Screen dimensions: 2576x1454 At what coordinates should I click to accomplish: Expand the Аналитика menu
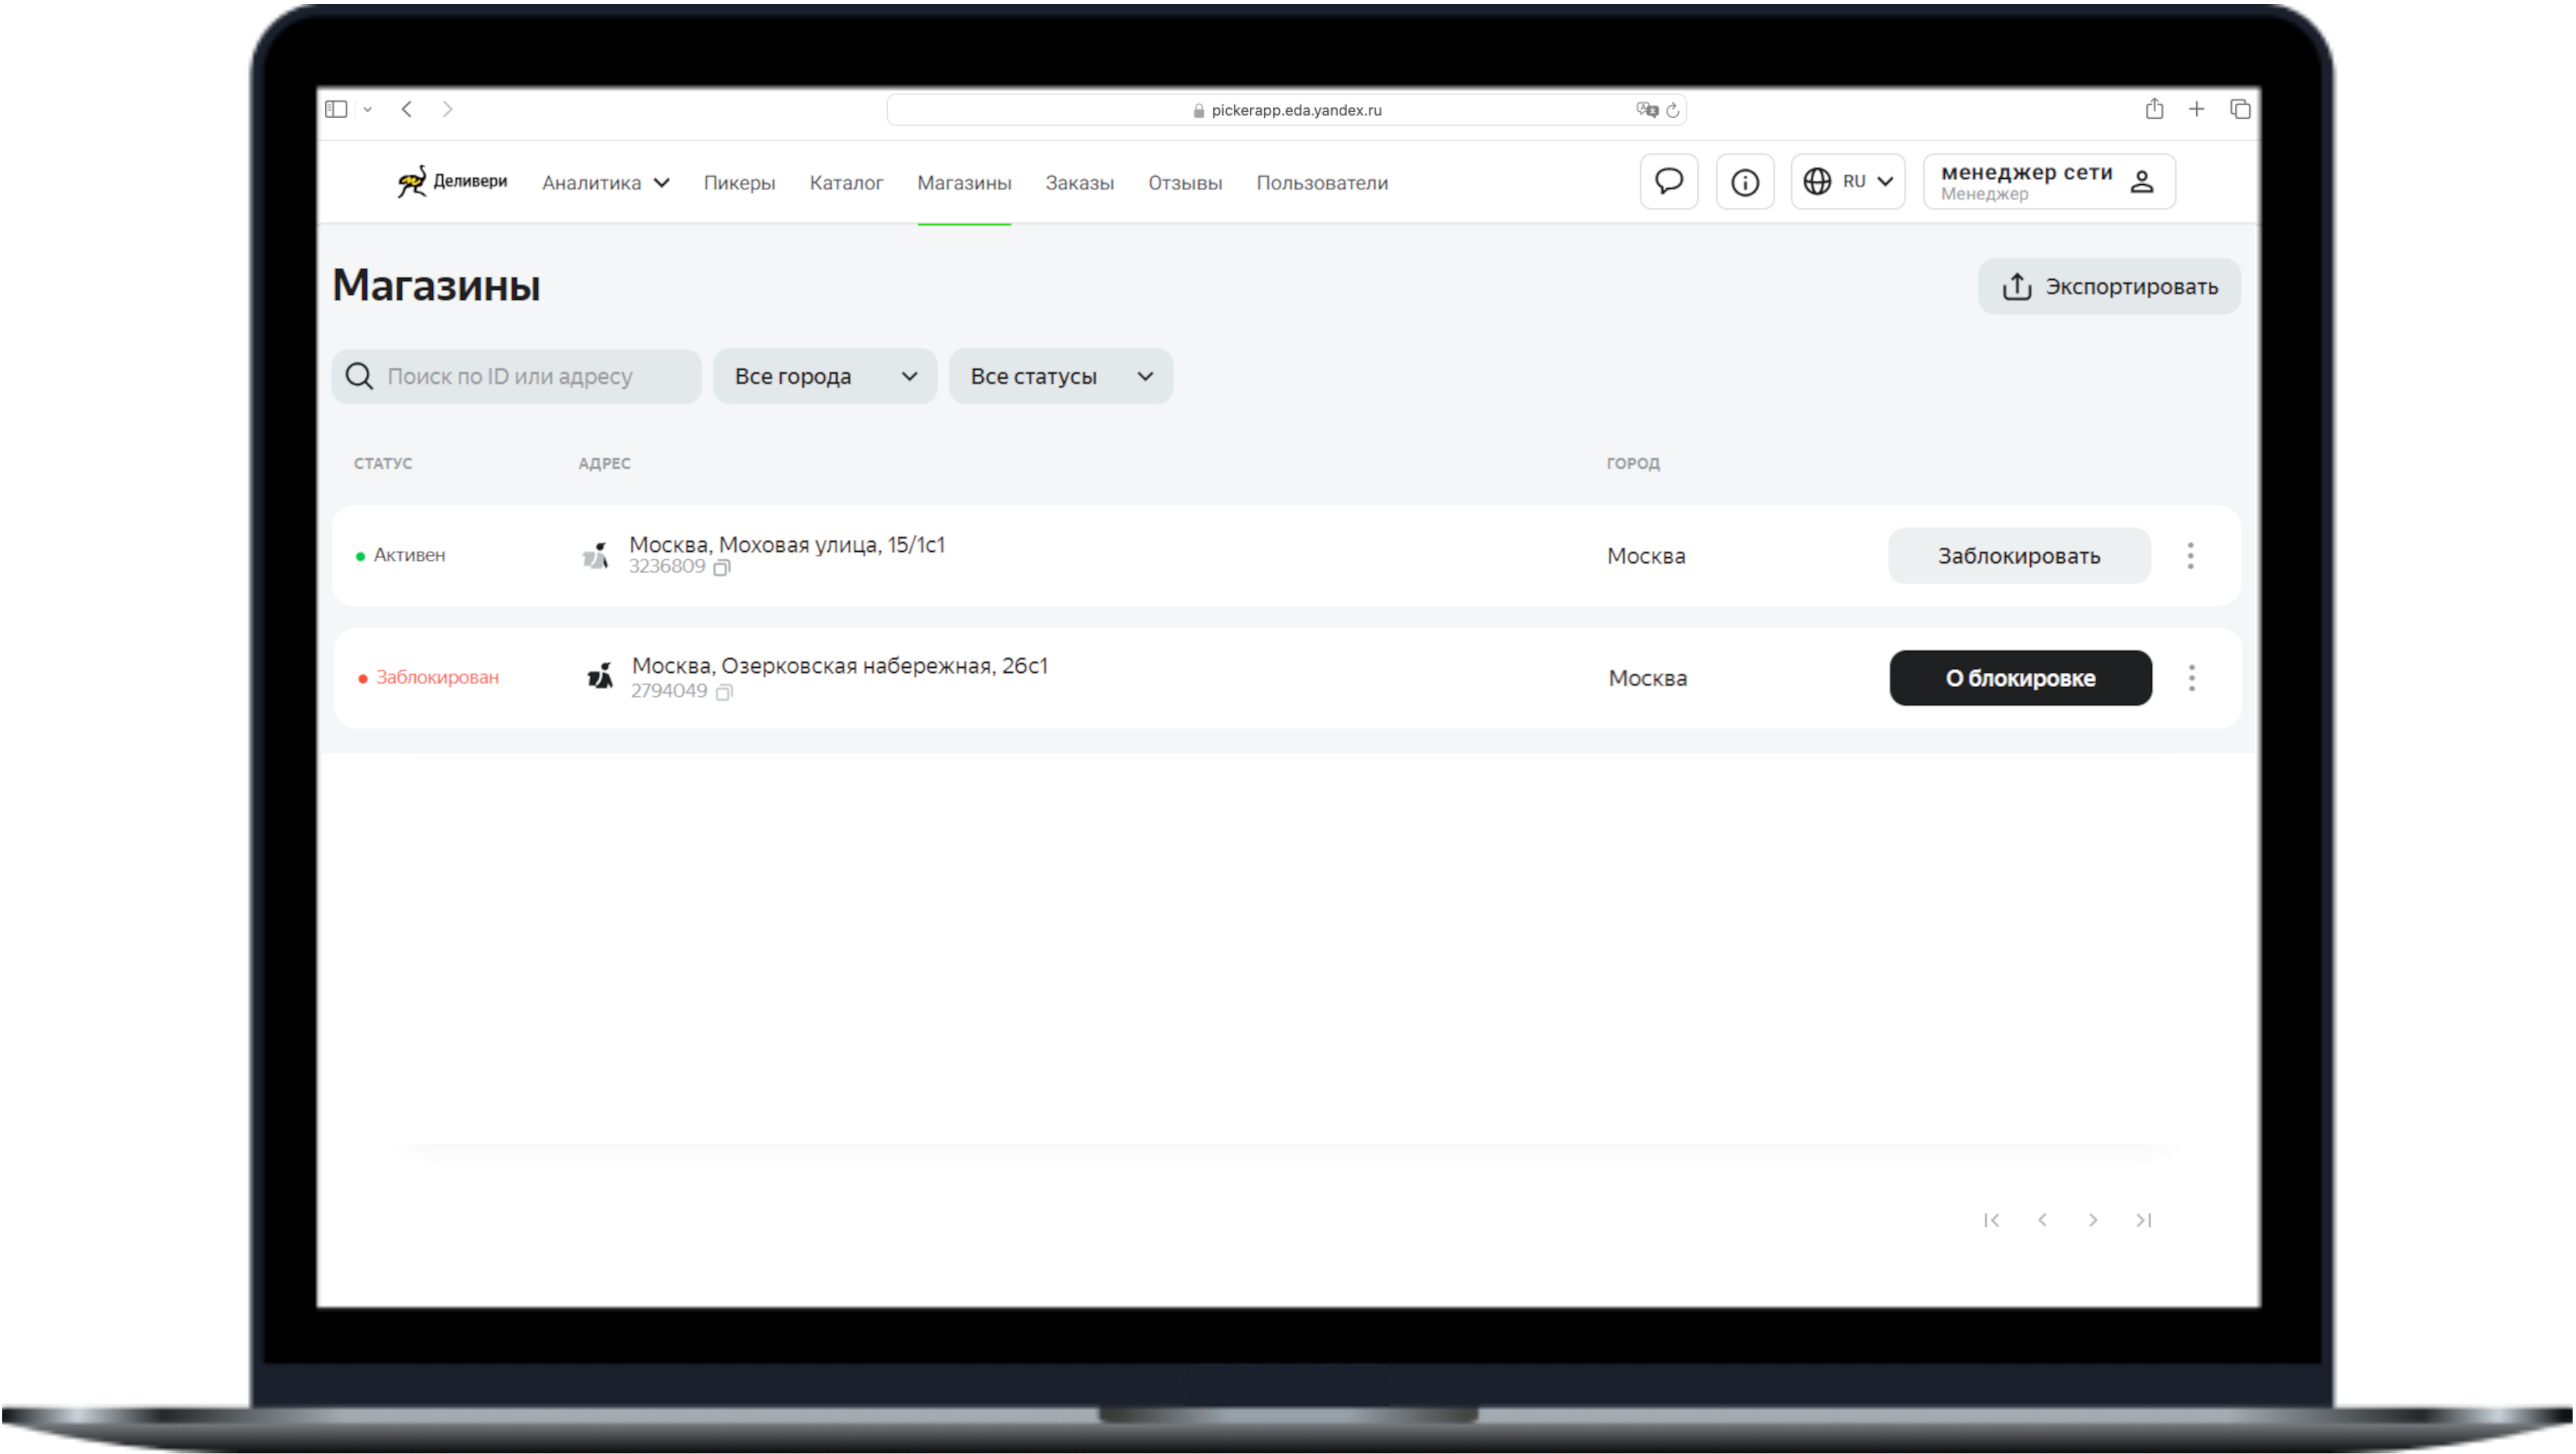(606, 183)
